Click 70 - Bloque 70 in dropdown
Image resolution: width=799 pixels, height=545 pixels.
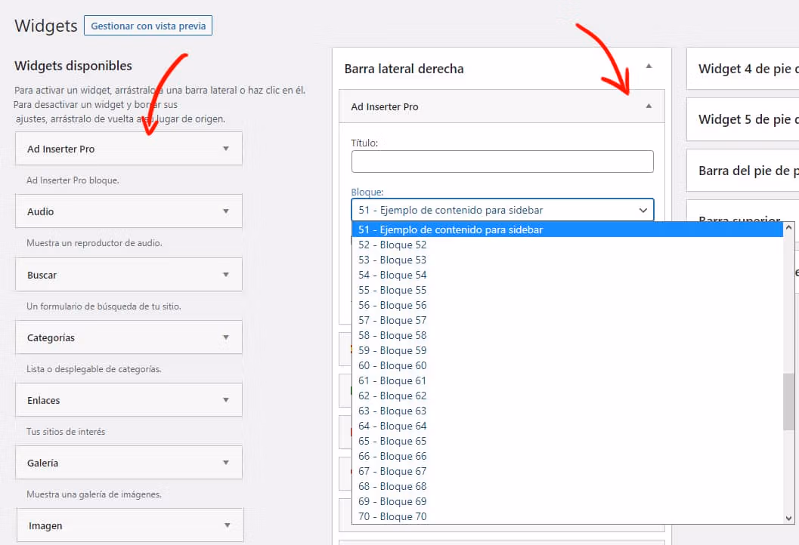click(x=567, y=516)
